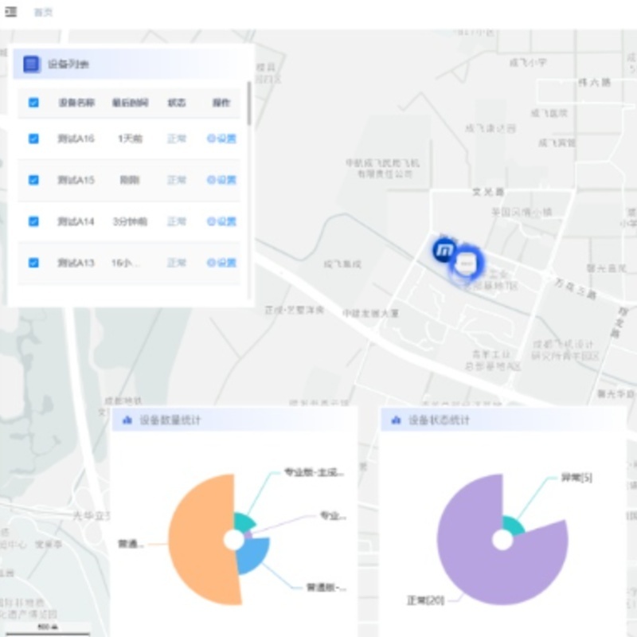Uncheck the 测试A16 device checkbox
This screenshot has height=637, width=637.
pyautogui.click(x=33, y=139)
